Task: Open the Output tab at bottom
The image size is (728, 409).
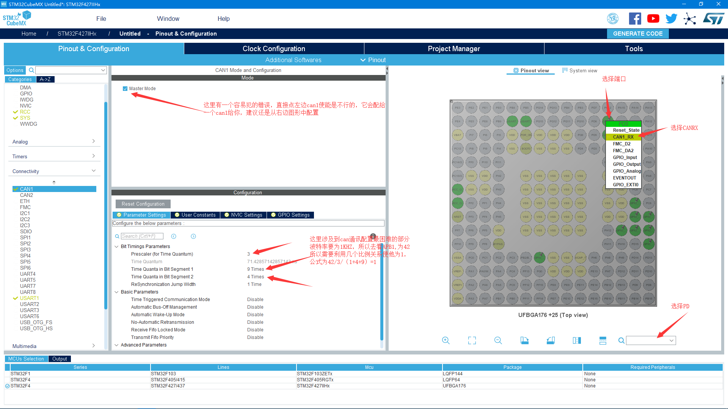Action: [60, 359]
